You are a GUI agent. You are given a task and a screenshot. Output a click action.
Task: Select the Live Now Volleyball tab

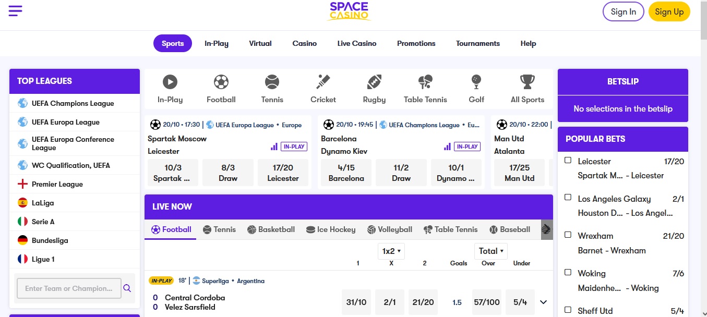(x=390, y=229)
